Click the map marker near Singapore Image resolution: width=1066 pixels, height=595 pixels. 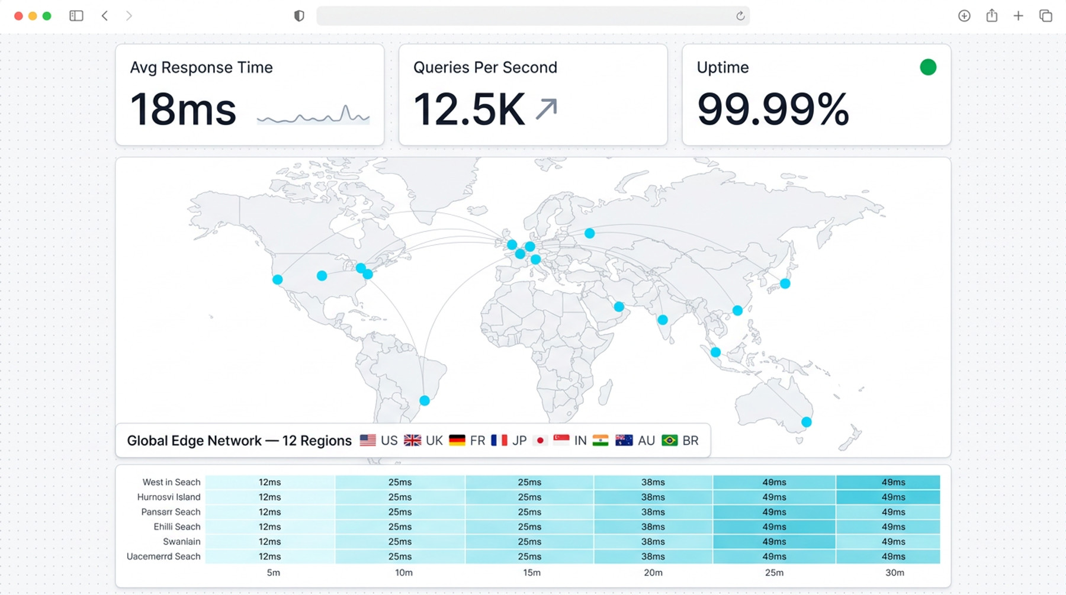715,352
